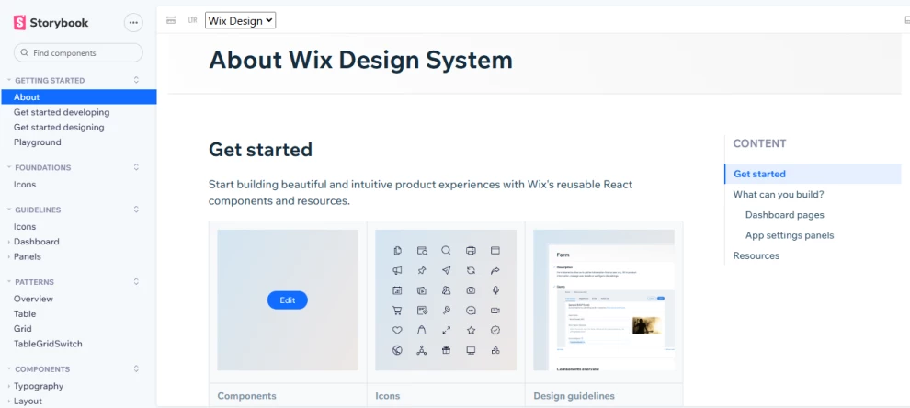Toggle expand-all arrows beside GETTING STARTED

point(136,80)
